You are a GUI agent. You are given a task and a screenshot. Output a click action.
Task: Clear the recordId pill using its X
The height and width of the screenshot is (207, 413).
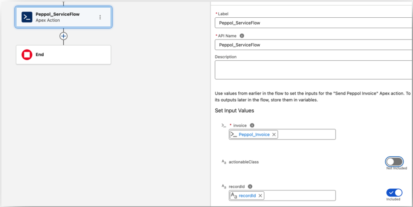pyautogui.click(x=261, y=196)
